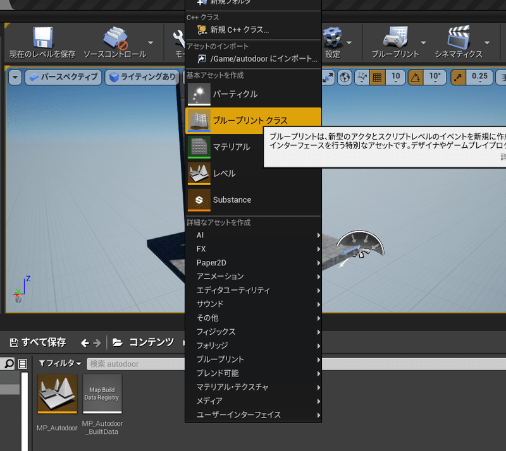Expand the フィジックス submenu
The image size is (506, 451).
click(254, 332)
